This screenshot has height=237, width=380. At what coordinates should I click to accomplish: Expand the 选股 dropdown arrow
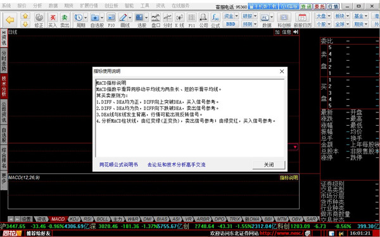coord(146,18)
